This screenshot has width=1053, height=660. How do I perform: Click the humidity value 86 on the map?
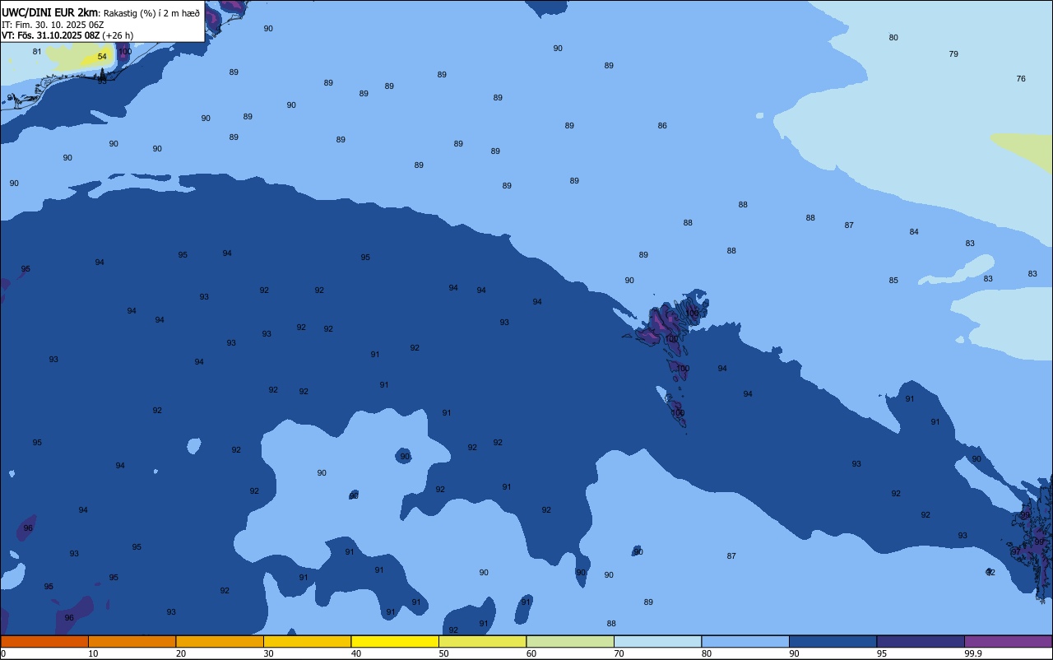662,125
